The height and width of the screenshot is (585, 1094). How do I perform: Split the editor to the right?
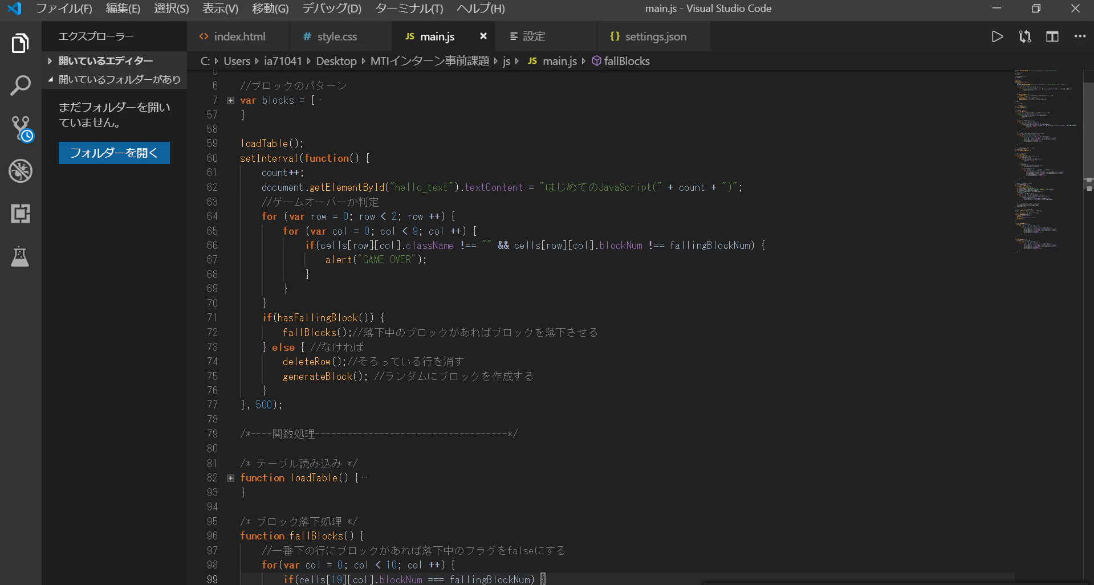click(x=1052, y=37)
